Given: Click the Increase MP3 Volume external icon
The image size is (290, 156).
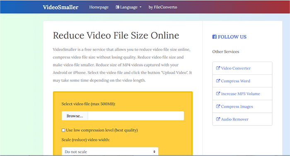Looking at the screenshot, I should click(218, 93).
